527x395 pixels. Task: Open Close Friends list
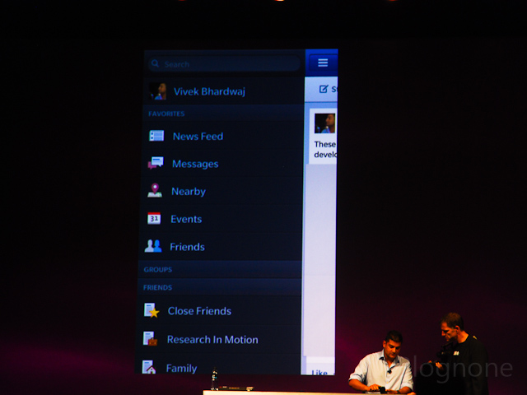[x=199, y=311]
